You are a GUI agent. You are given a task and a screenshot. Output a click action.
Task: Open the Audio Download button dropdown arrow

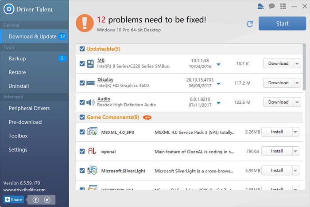[x=297, y=102]
